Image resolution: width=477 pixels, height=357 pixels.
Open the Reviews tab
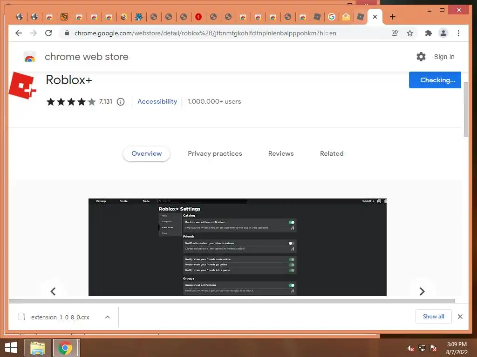tap(281, 153)
